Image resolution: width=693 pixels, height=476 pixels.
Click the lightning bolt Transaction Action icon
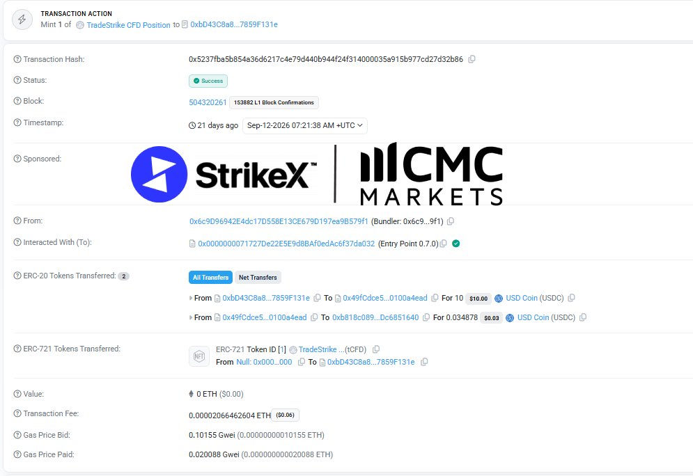tap(22, 19)
